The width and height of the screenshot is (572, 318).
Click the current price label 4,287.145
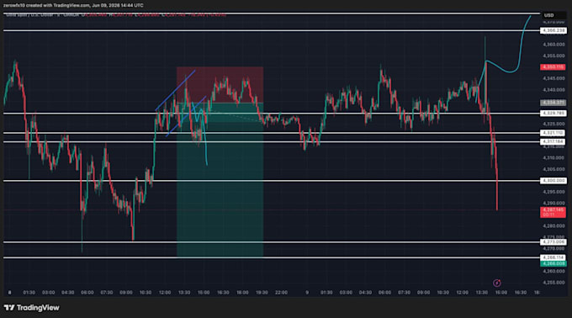click(x=553, y=212)
